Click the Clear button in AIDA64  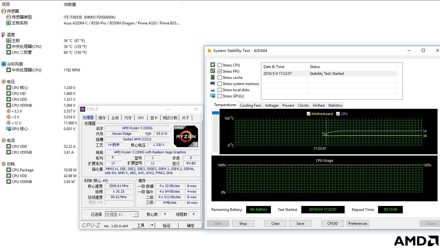coord(276,224)
